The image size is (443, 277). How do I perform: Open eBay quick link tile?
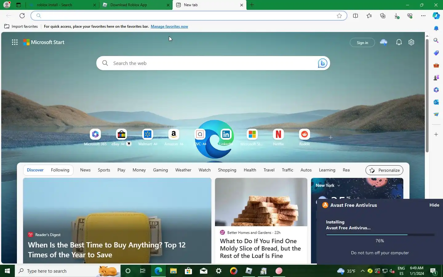click(x=121, y=137)
